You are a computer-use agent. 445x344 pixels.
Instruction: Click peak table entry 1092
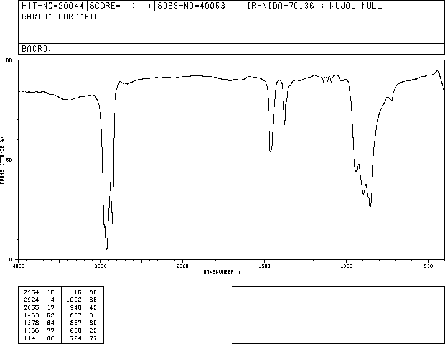click(x=74, y=299)
